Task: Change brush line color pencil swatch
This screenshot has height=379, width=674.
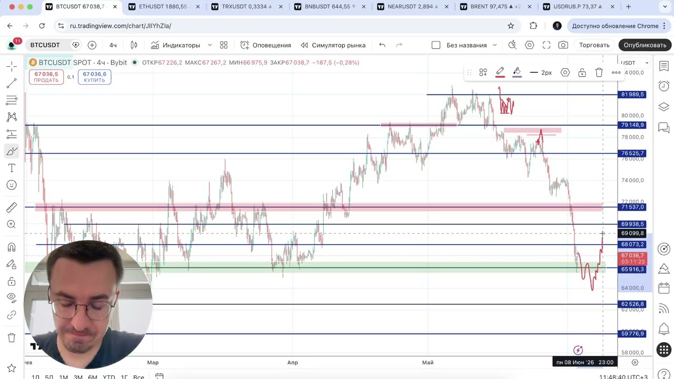Action: 500,73
